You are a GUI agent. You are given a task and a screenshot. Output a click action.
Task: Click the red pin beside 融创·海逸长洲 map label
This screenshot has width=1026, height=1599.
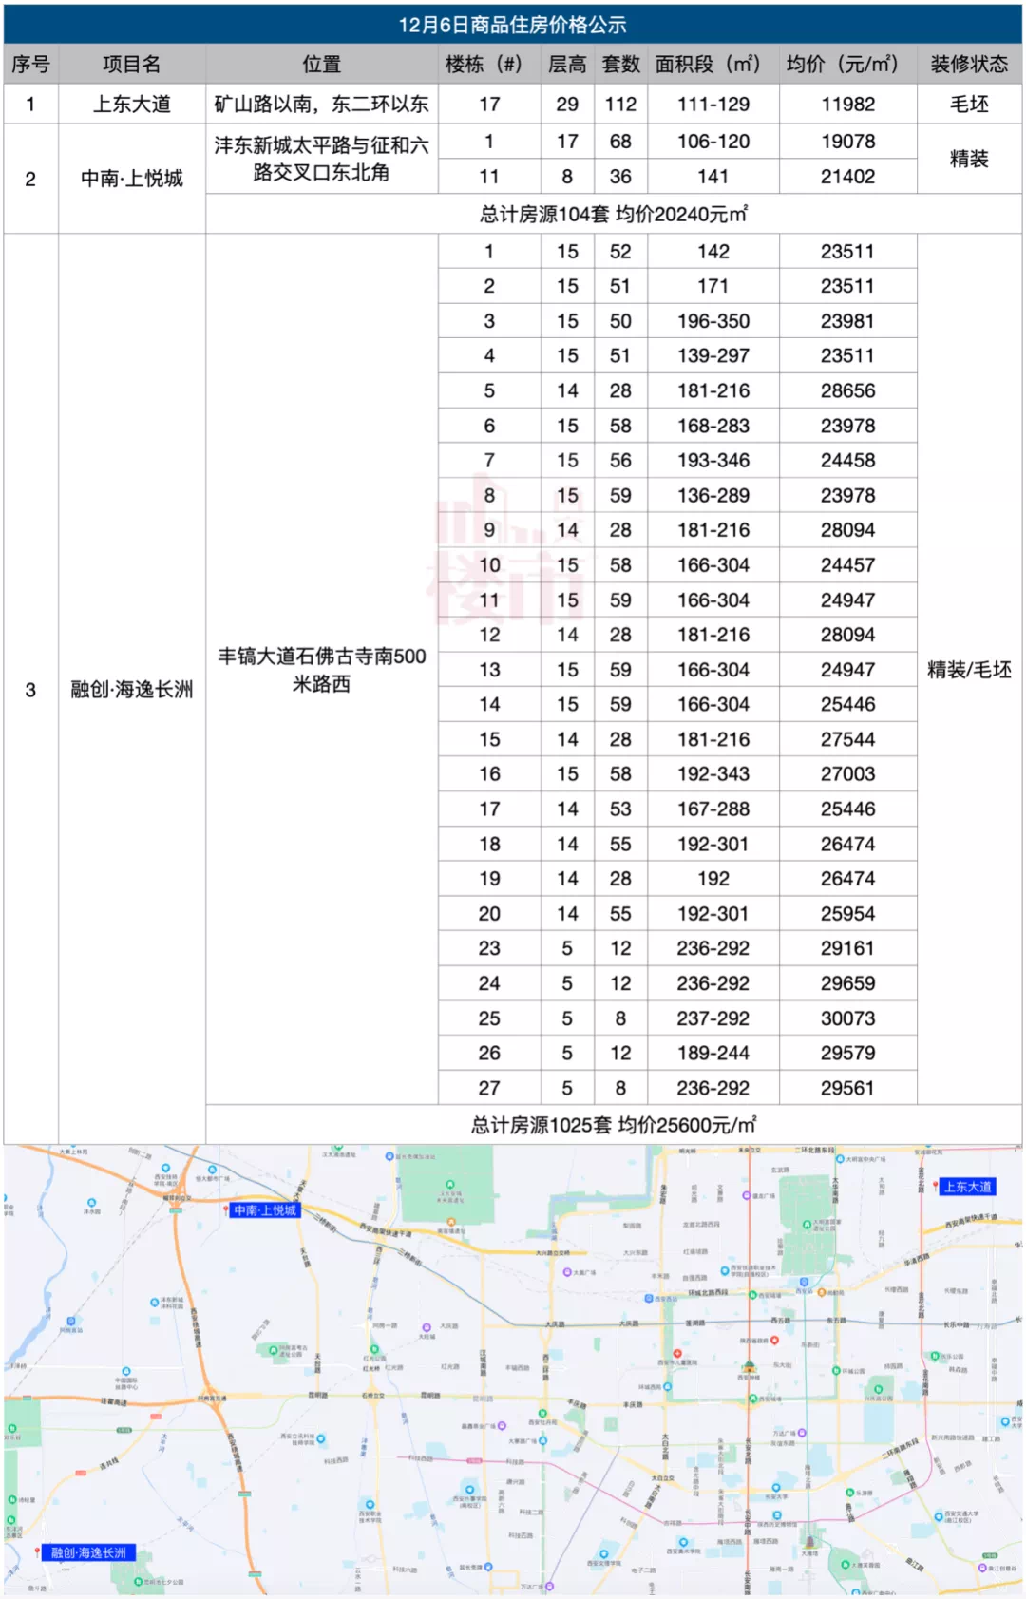(37, 1551)
